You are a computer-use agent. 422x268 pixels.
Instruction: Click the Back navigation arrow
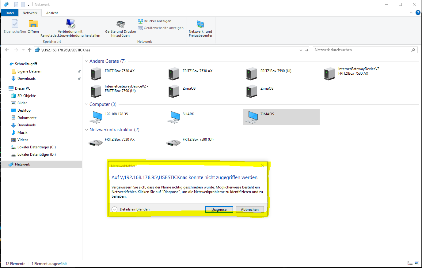point(7,50)
